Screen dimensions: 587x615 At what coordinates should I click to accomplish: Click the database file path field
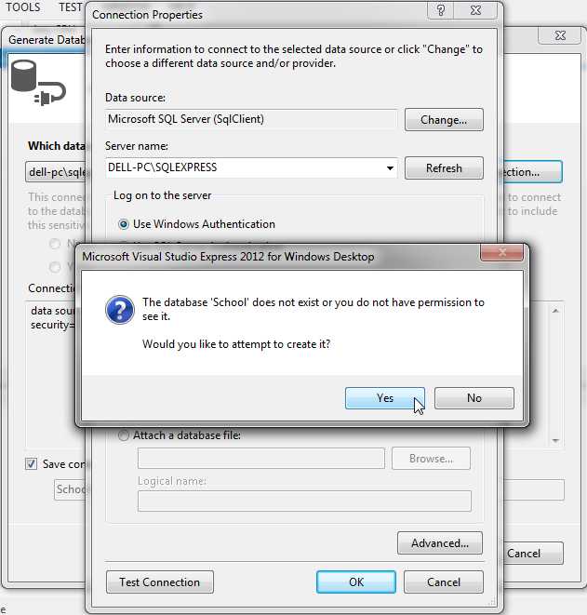coord(261,459)
